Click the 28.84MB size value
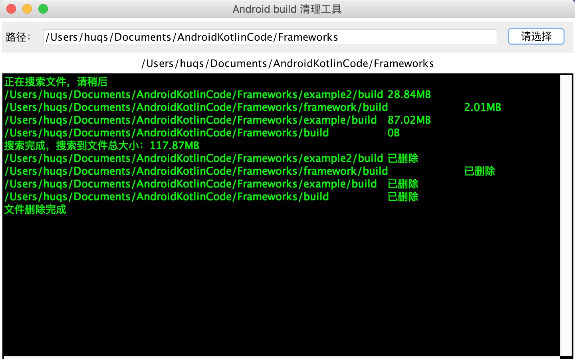 pos(409,95)
